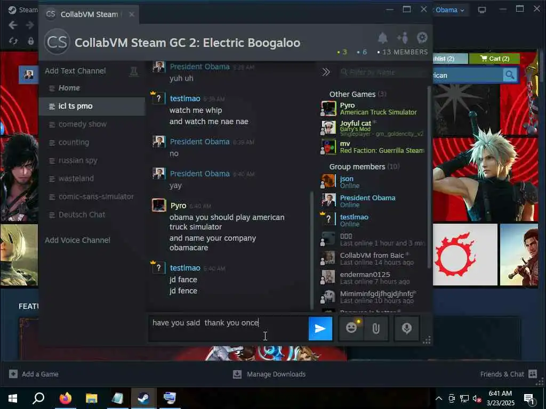
Task: Collapse the member list with double arrows
Action: click(326, 72)
